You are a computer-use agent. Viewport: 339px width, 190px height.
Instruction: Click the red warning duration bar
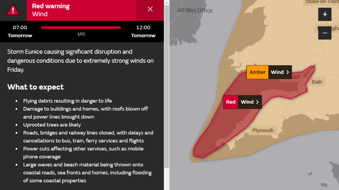pos(81,28)
